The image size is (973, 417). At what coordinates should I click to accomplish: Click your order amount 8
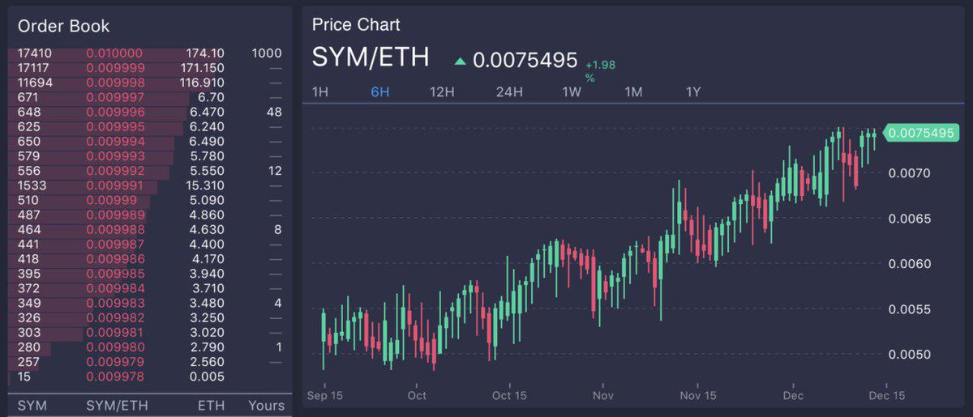pyautogui.click(x=278, y=229)
